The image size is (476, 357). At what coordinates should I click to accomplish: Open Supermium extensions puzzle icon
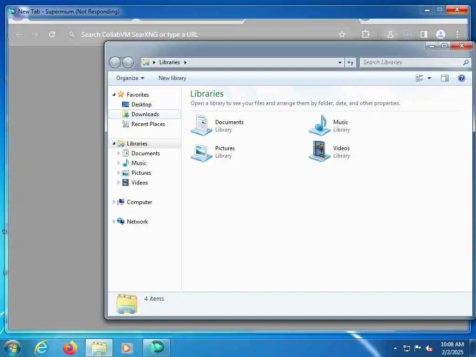point(365,34)
